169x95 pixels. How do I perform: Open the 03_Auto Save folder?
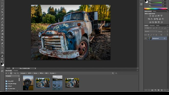[12, 89]
